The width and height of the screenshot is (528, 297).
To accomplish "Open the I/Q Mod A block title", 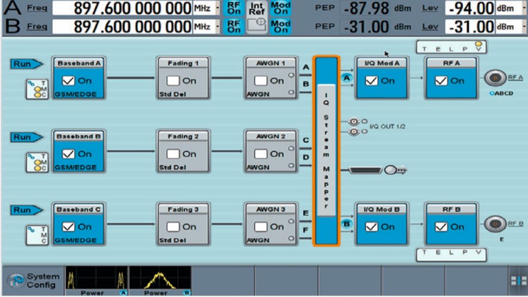I will coord(382,63).
